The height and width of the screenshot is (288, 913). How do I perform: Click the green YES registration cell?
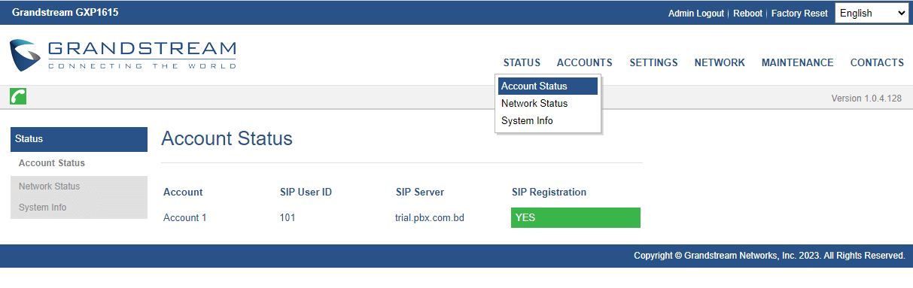click(576, 217)
